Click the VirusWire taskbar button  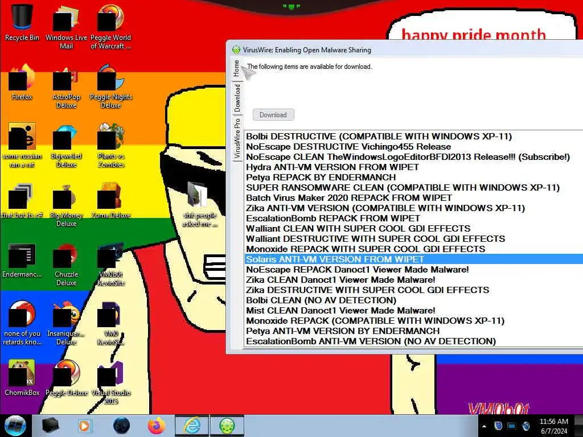tap(227, 426)
